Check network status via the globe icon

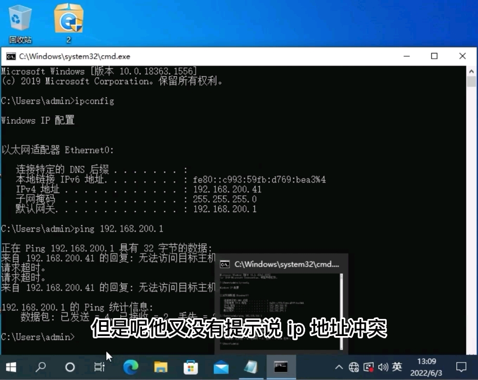[x=355, y=366]
